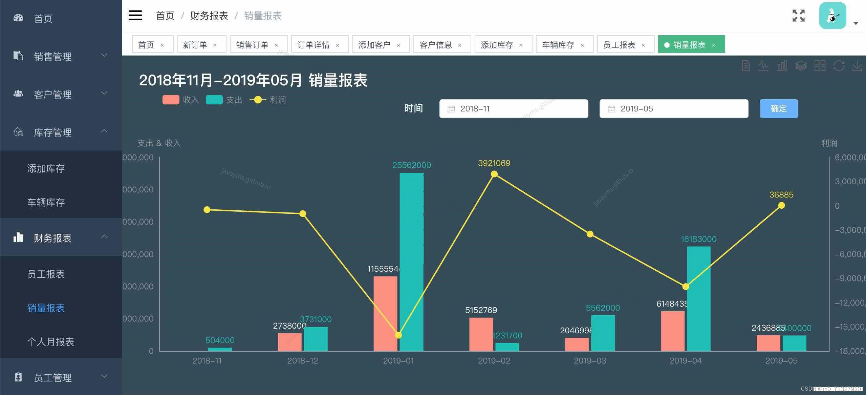This screenshot has width=866, height=395.
Task: Click the dashboard icon beside 首页 in sidebar
Action: pyautogui.click(x=18, y=18)
